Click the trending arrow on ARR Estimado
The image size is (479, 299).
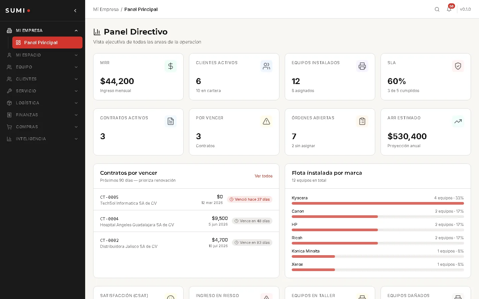point(458,121)
